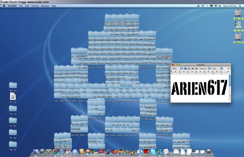Open the TextEdit application menu
The image size is (244, 157).
(12, 6)
